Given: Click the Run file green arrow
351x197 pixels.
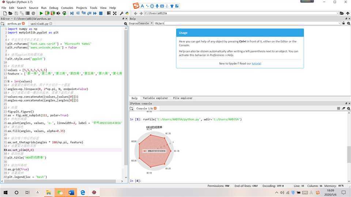Looking at the screenshot, I should point(41,13).
